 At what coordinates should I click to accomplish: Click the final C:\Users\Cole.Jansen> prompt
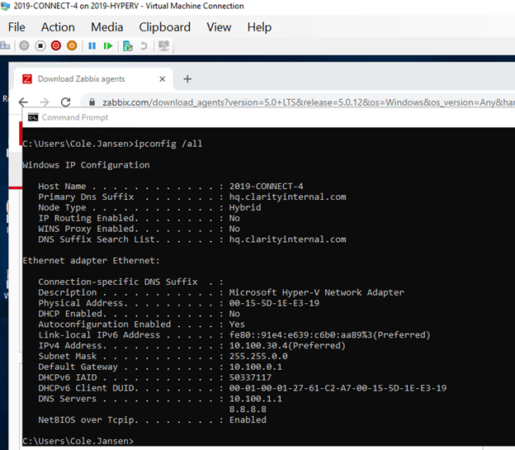click(78, 441)
